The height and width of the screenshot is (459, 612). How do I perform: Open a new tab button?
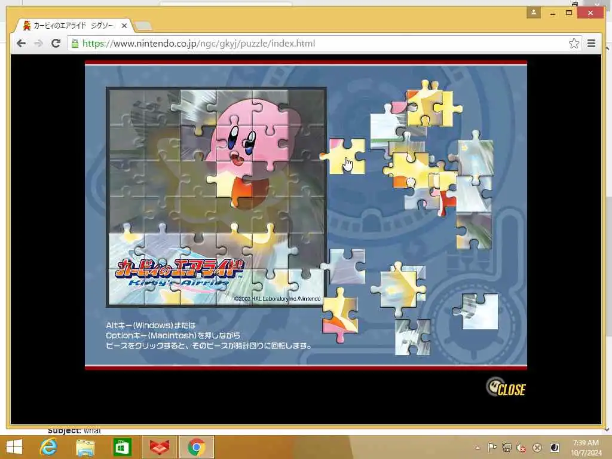tap(143, 26)
